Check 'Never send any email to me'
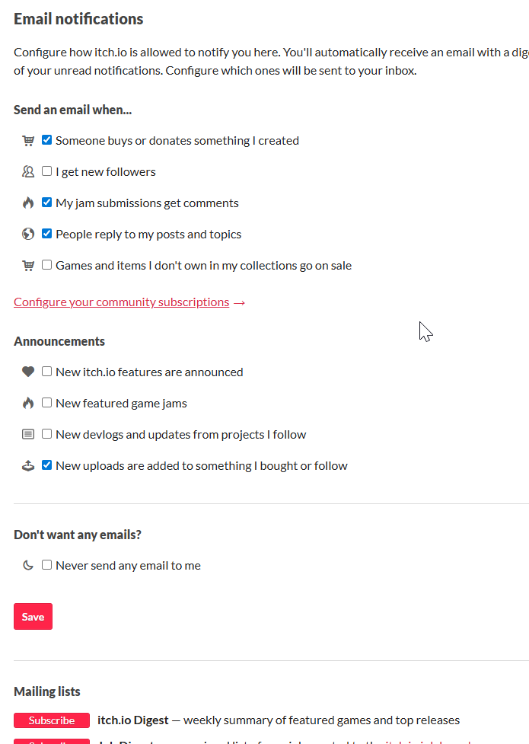The image size is (529, 744). [46, 564]
